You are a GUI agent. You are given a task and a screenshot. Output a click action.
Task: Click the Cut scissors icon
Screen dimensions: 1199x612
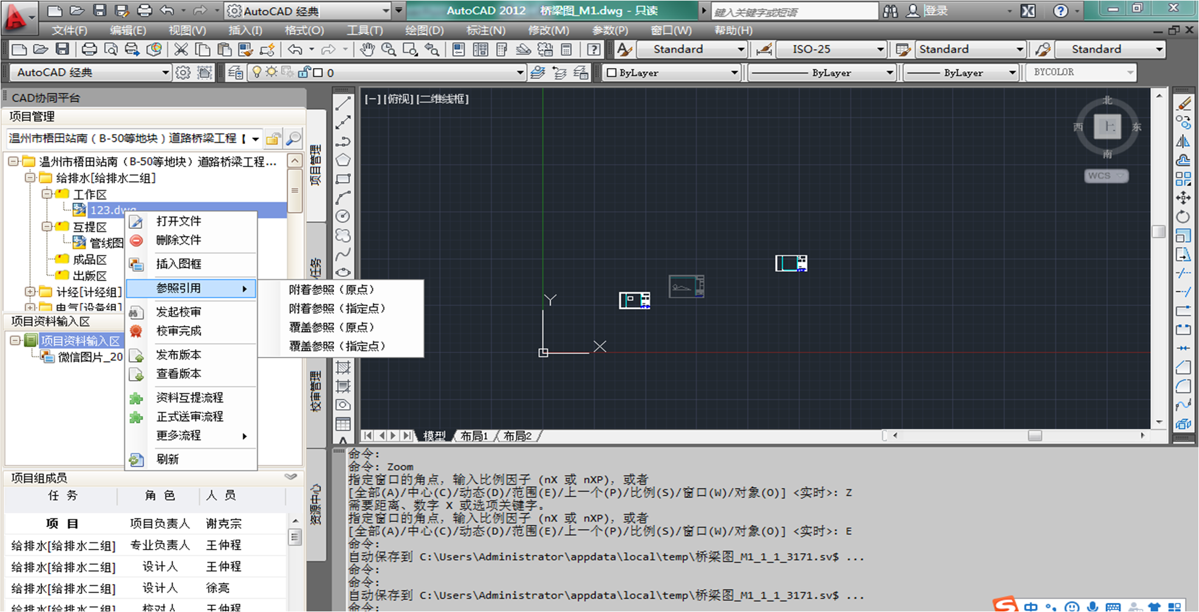[x=180, y=50]
